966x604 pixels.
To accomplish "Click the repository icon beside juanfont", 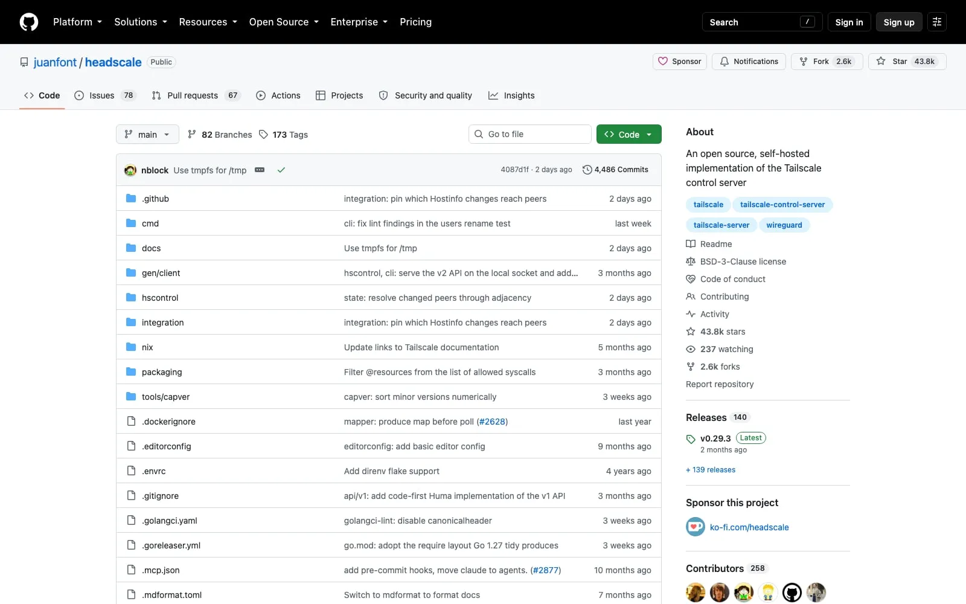I will click(x=24, y=62).
